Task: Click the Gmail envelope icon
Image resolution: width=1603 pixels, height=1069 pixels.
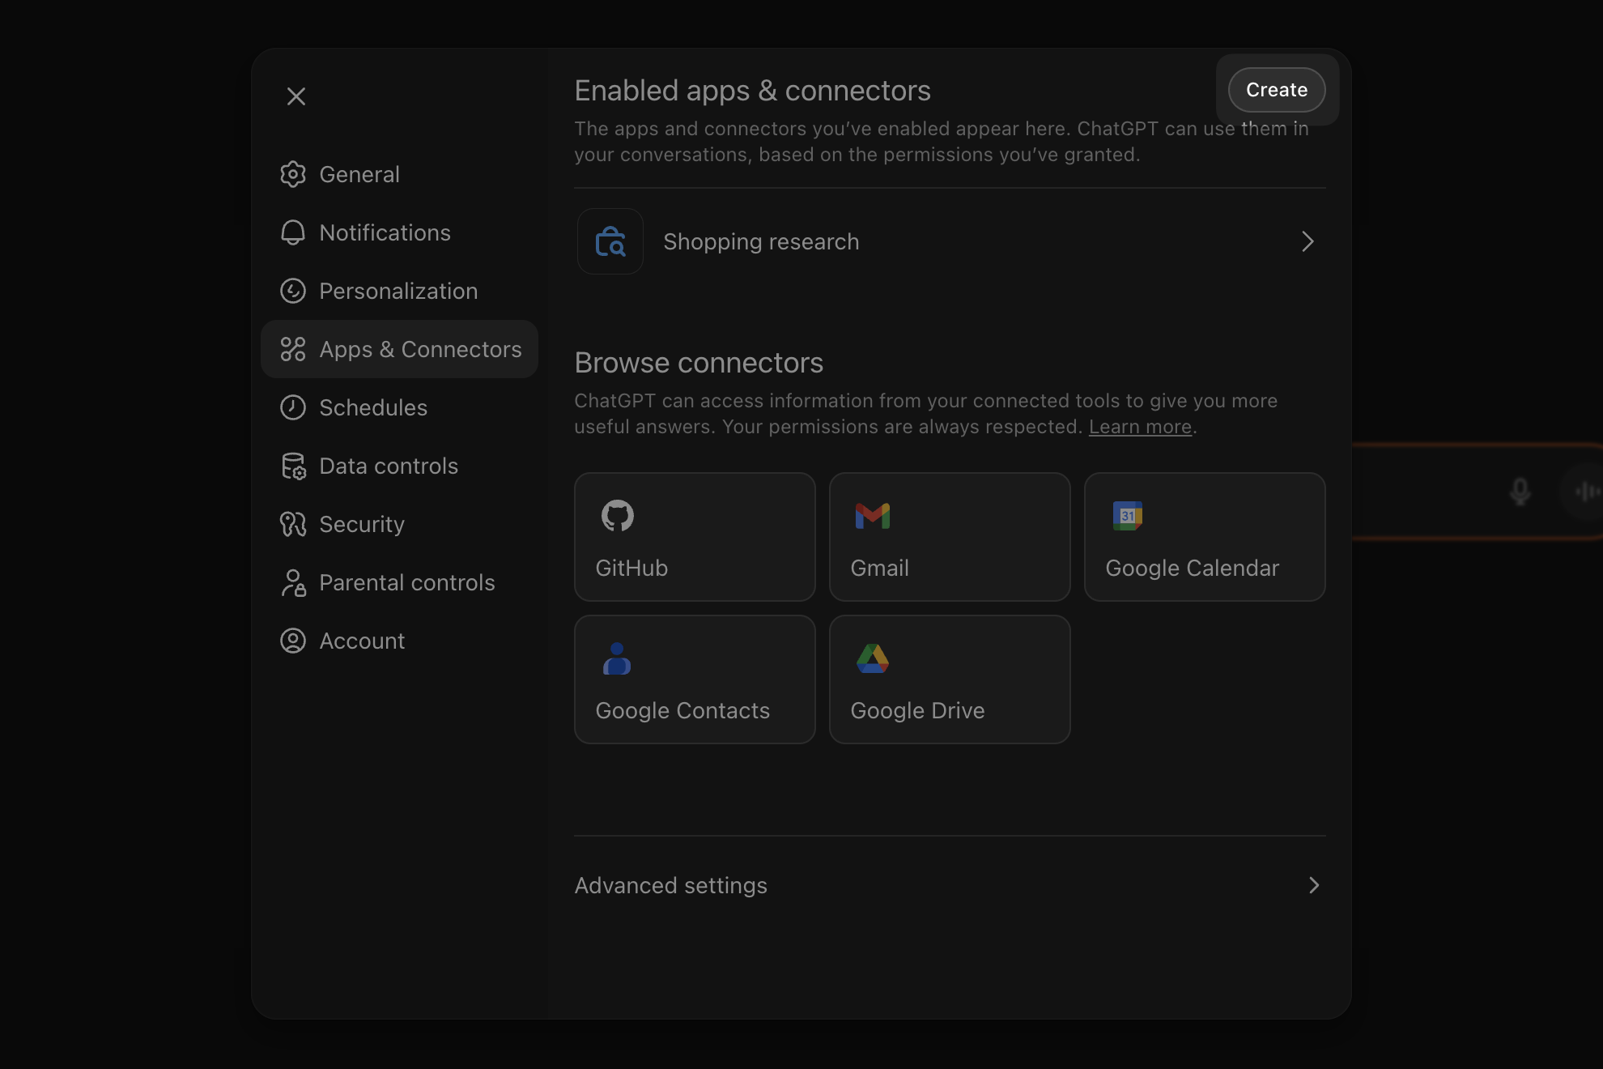Action: [x=872, y=515]
